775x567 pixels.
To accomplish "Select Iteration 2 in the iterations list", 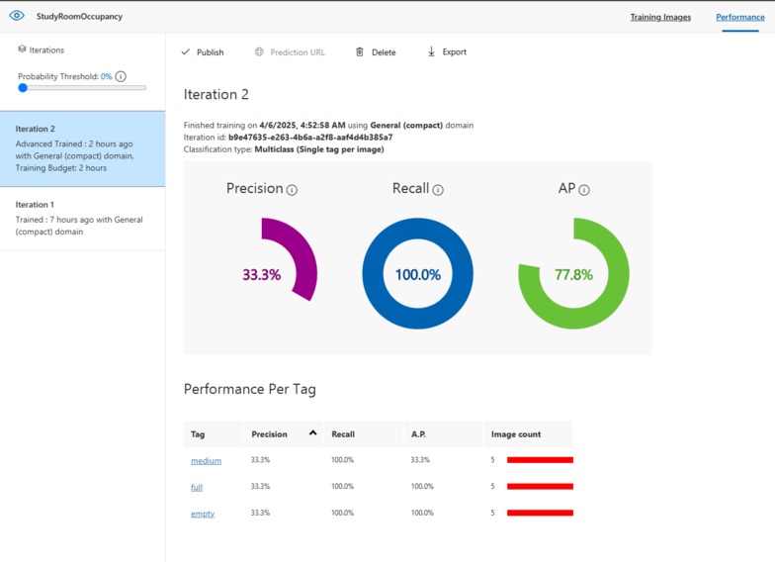I will (x=83, y=148).
